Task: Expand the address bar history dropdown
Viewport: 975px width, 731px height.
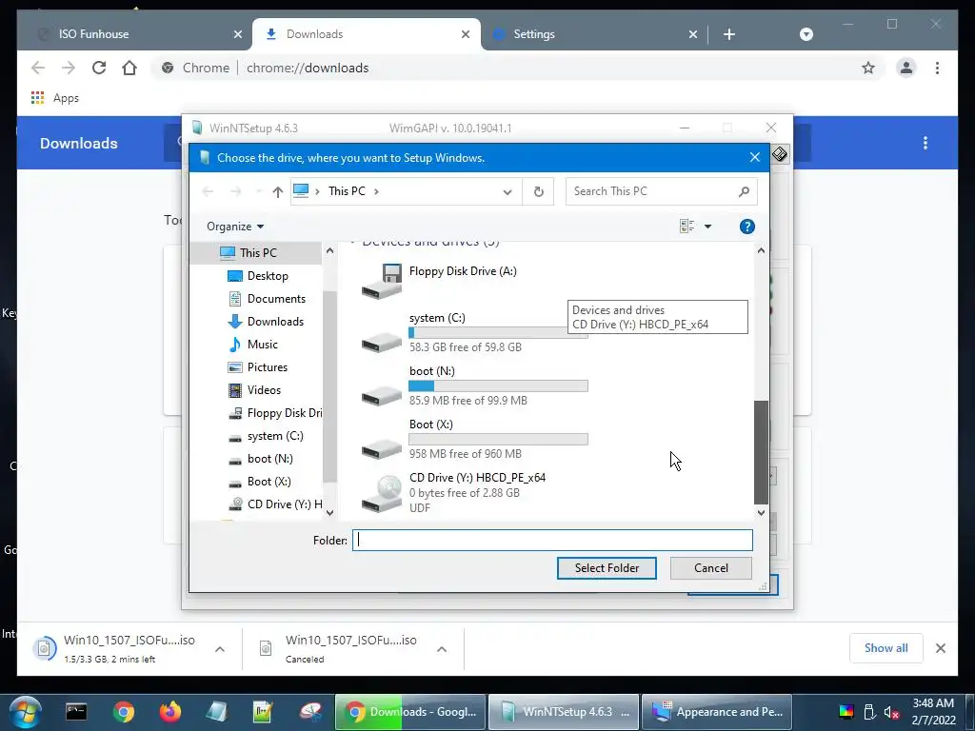Action: point(507,191)
